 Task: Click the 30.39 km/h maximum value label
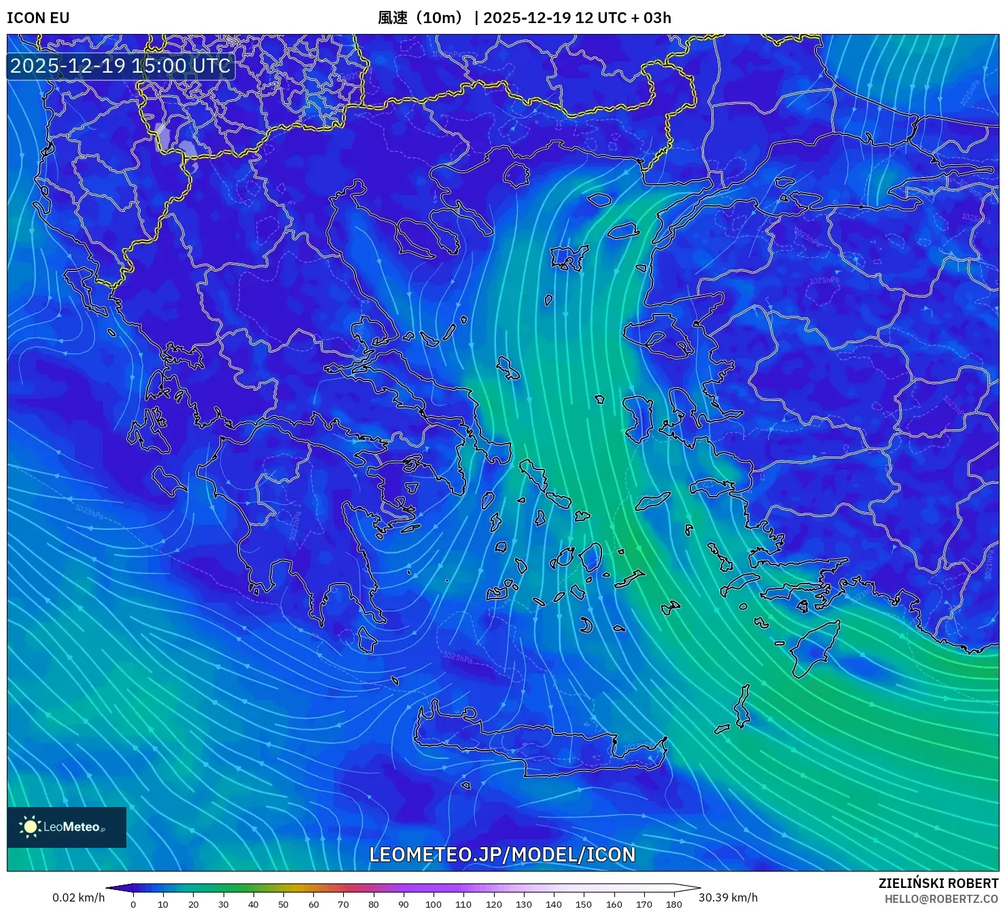(728, 897)
